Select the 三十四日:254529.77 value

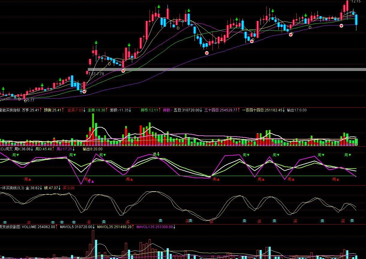[x=221, y=110]
